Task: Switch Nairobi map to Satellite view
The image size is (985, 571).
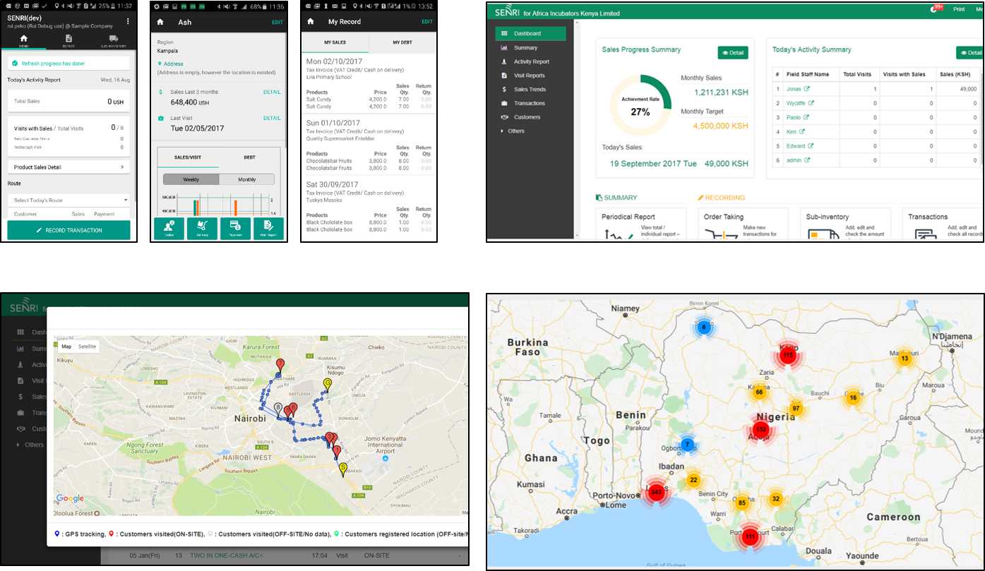Action: [x=88, y=347]
